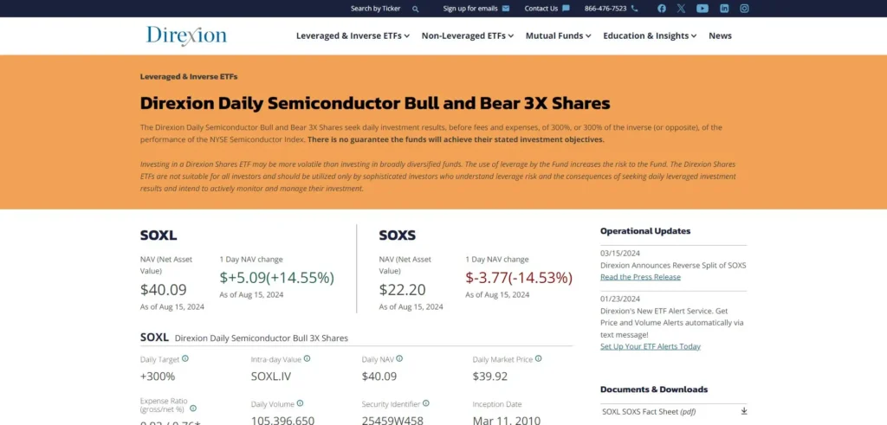Open the Read the Press Release link
The height and width of the screenshot is (425, 887).
pos(640,277)
